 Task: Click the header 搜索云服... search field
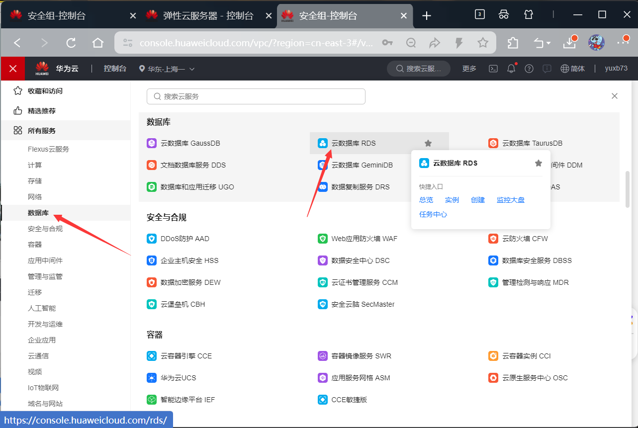click(419, 69)
